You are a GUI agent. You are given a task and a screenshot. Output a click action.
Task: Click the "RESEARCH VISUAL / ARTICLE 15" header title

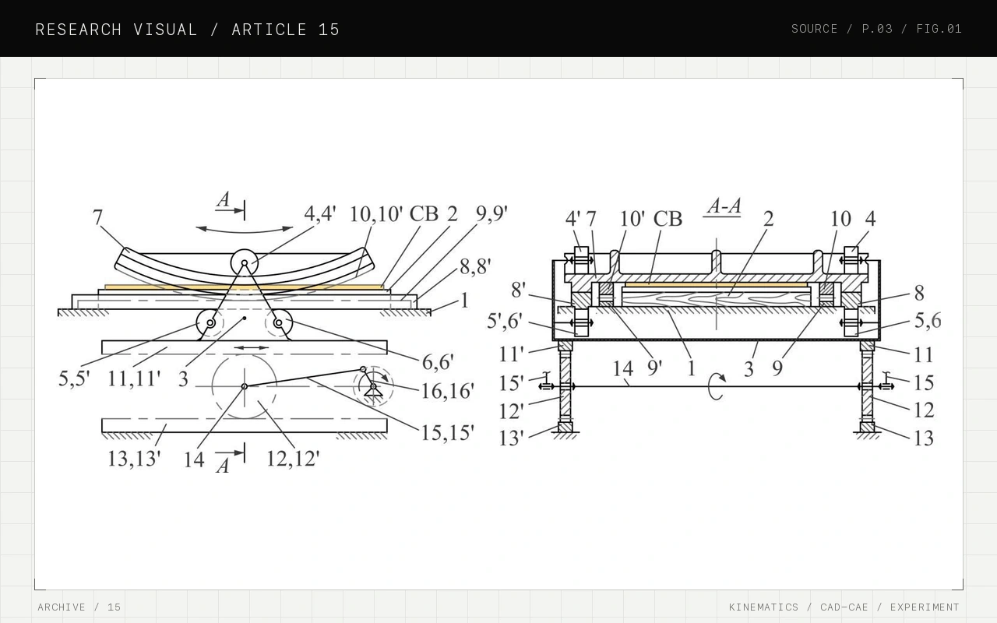[x=188, y=30]
